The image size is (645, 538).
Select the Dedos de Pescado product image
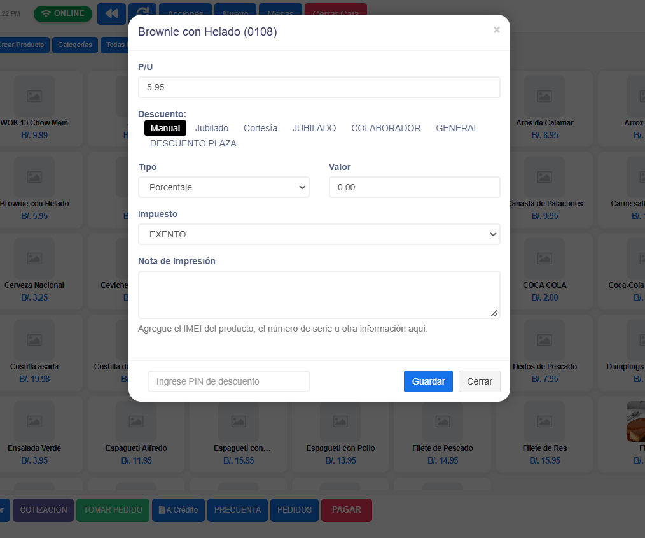coord(544,339)
